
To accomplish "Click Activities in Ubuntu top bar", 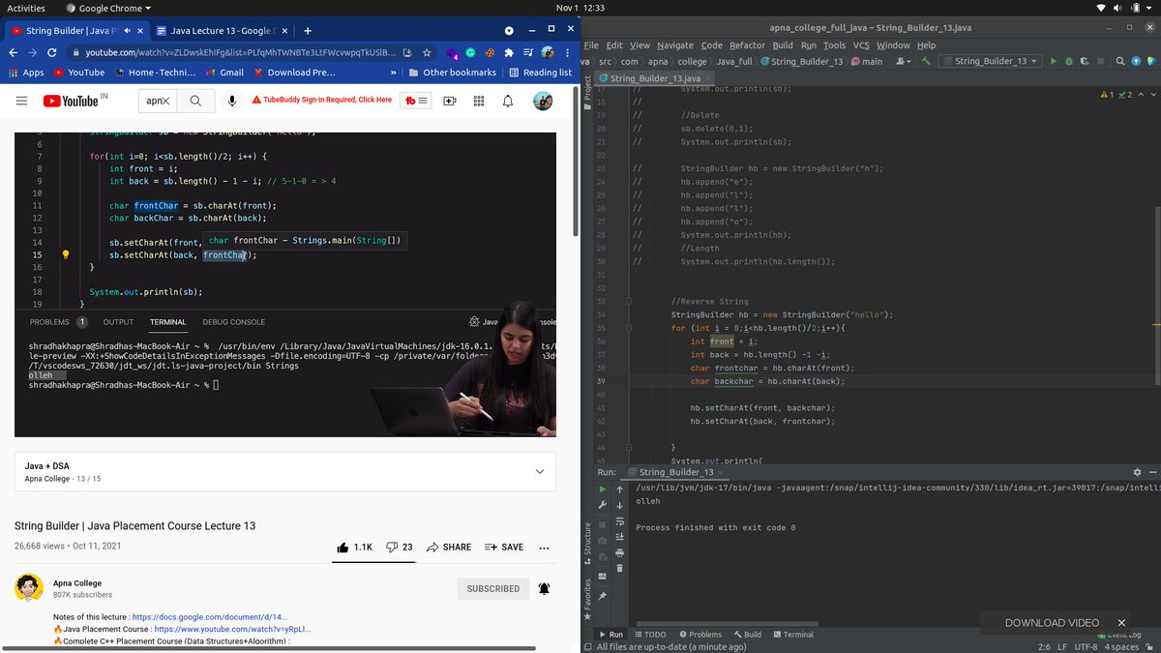I will click(26, 8).
